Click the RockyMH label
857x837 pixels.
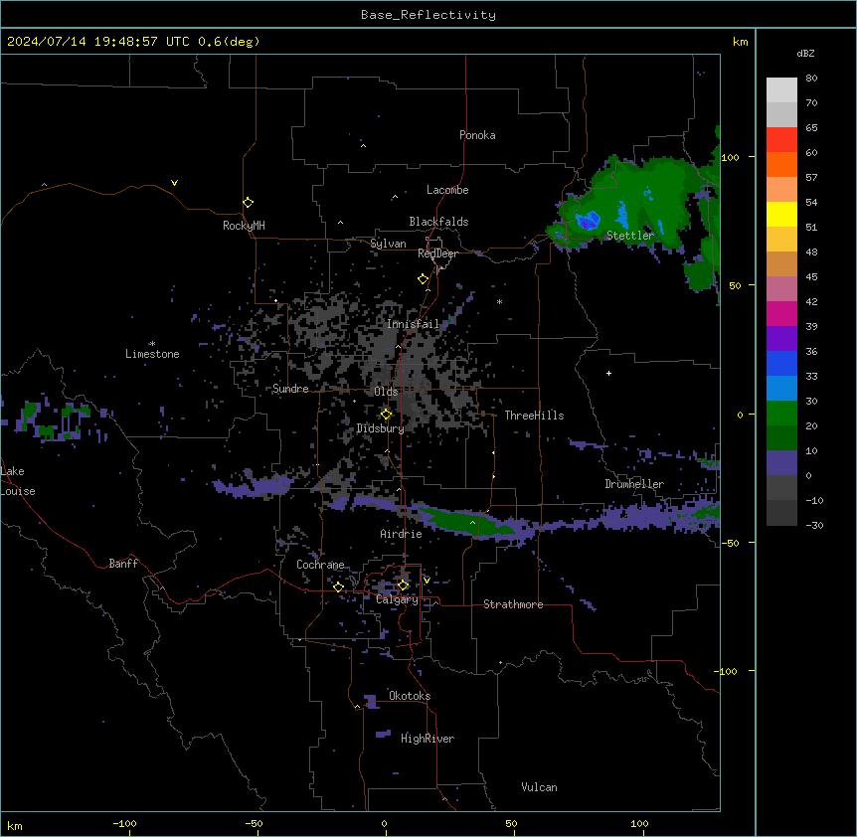244,226
